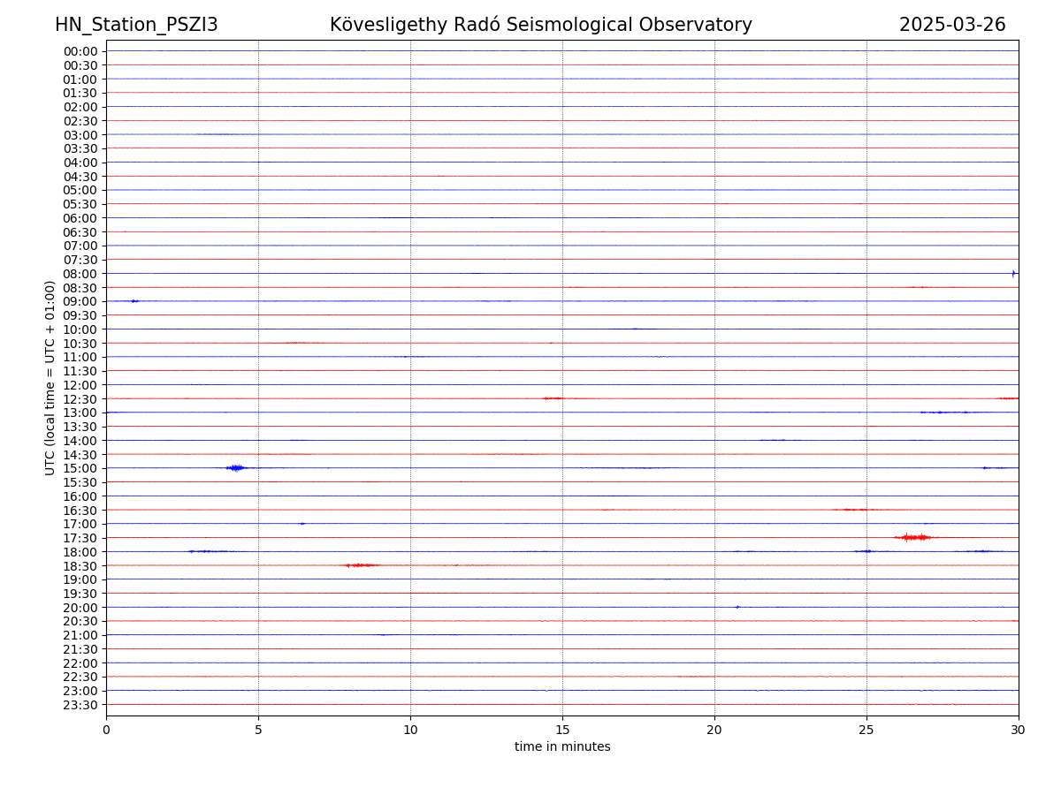Select the x-axis tick label 5
The image size is (1061, 795).
[258, 730]
